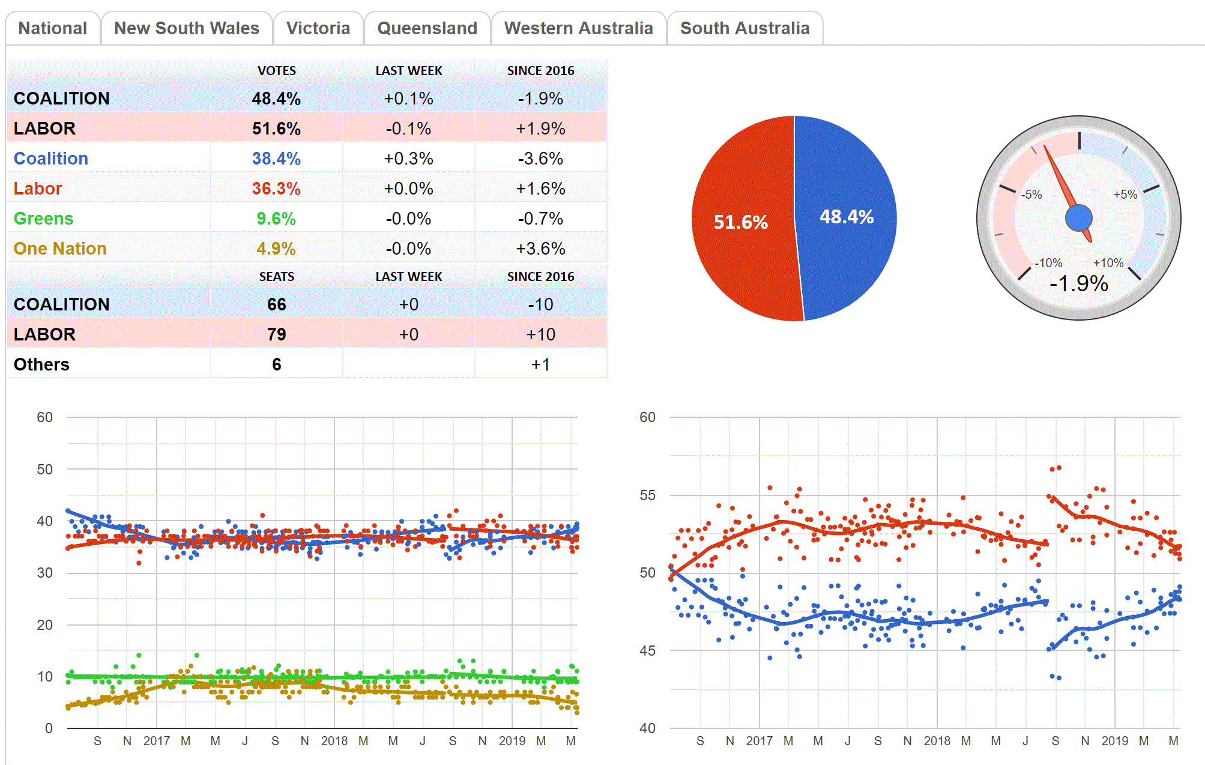
Task: Click the LABOR 51.6% votes cell
Action: (x=276, y=129)
